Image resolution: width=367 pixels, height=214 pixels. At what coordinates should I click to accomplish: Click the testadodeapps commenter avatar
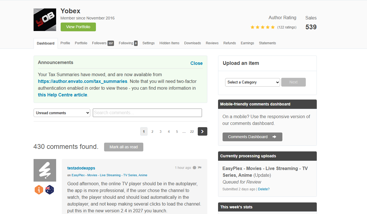click(45, 170)
